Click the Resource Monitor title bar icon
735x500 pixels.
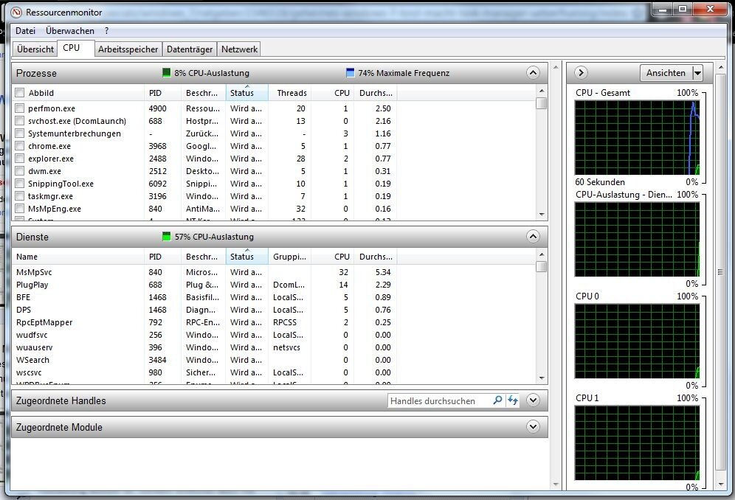pyautogui.click(x=14, y=13)
